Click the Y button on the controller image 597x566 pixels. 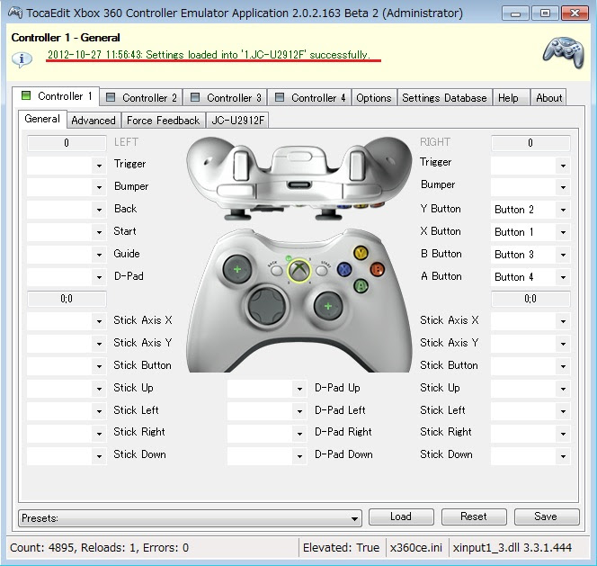click(361, 252)
